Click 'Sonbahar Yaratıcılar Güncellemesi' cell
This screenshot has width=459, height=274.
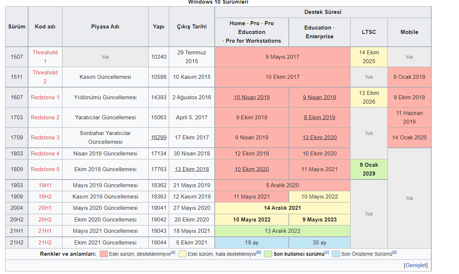(105, 138)
